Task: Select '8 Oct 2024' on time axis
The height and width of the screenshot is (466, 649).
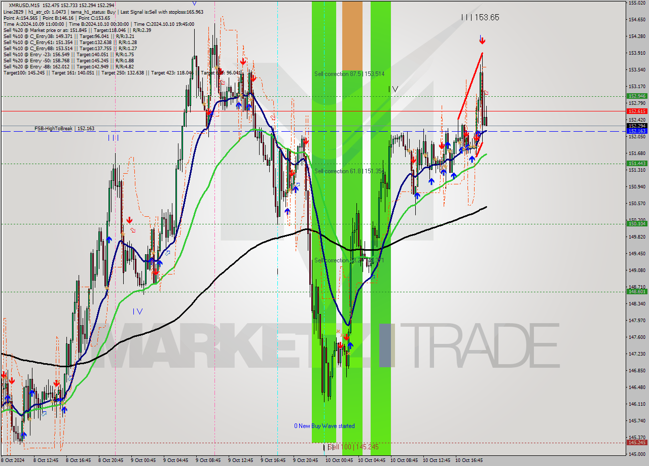Action: [13, 460]
